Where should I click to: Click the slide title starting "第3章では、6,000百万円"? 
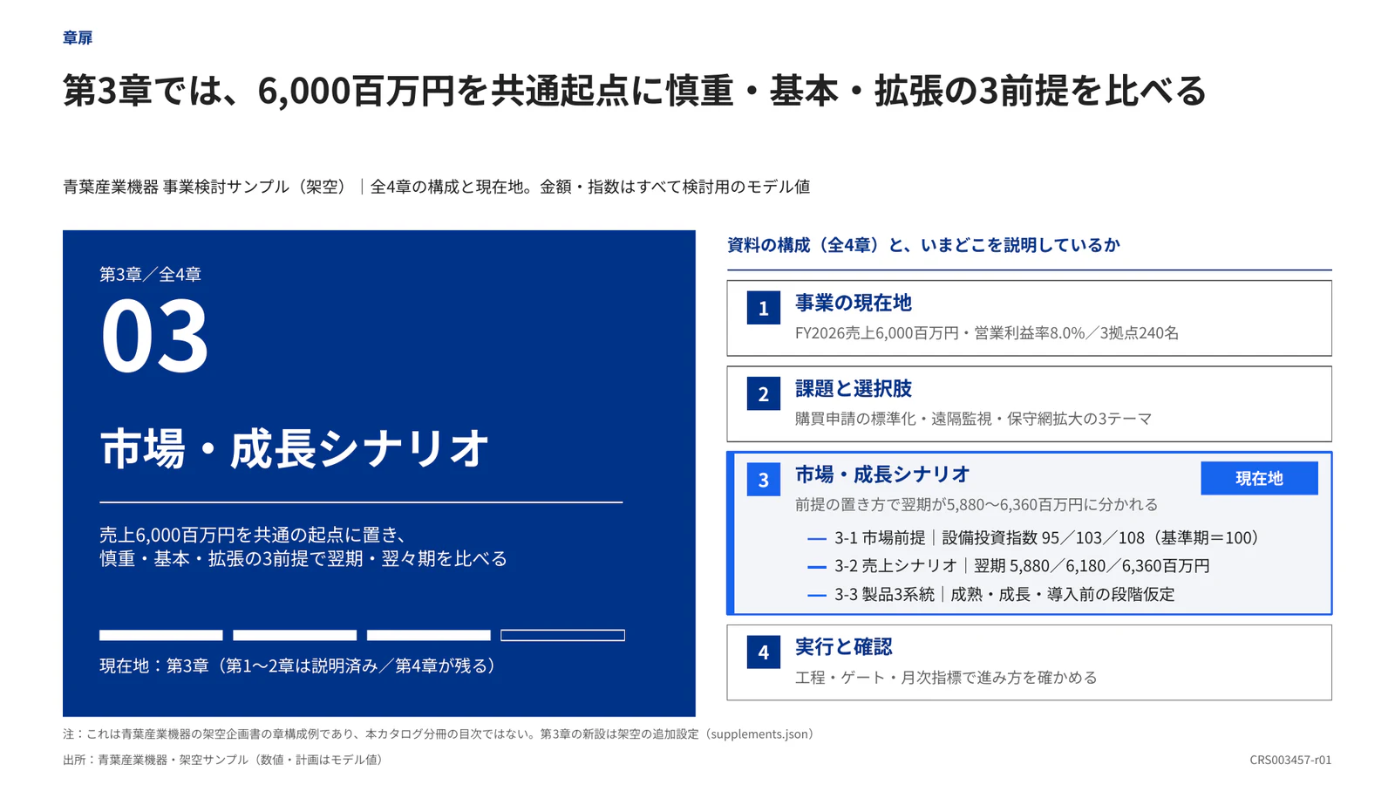coord(635,91)
